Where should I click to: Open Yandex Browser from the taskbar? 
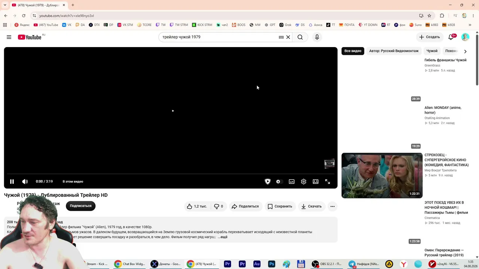(403, 264)
